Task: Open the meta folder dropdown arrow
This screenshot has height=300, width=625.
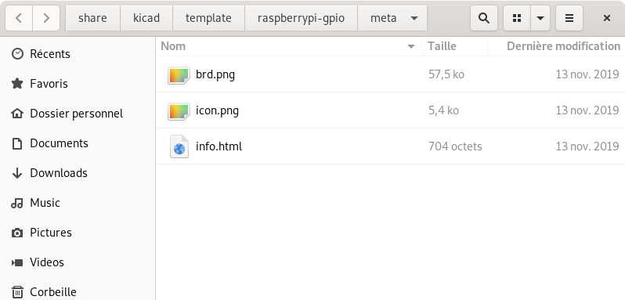Action: [x=414, y=18]
